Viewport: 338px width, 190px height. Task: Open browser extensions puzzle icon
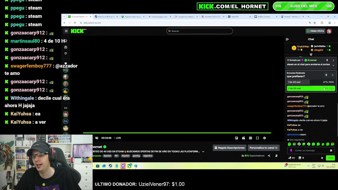pyautogui.click(x=322, y=23)
